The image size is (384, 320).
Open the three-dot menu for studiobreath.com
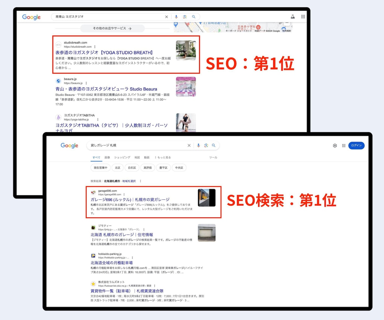[x=95, y=47]
